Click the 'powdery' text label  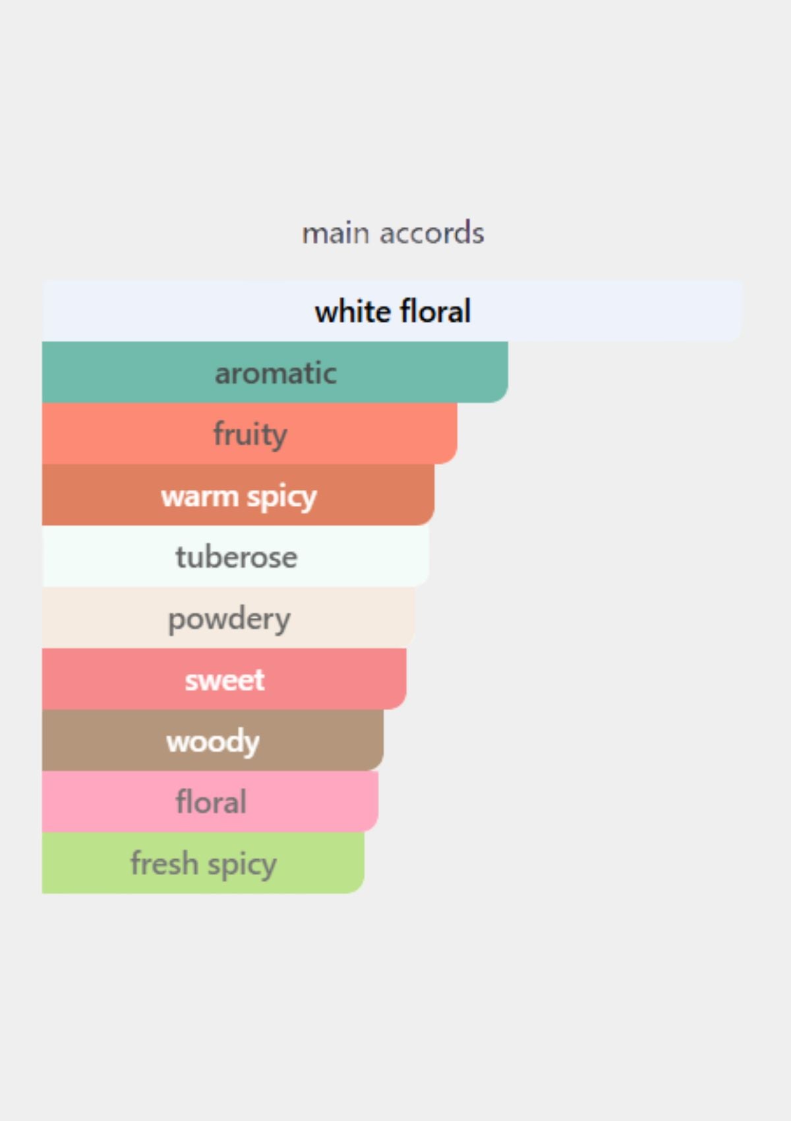(229, 620)
